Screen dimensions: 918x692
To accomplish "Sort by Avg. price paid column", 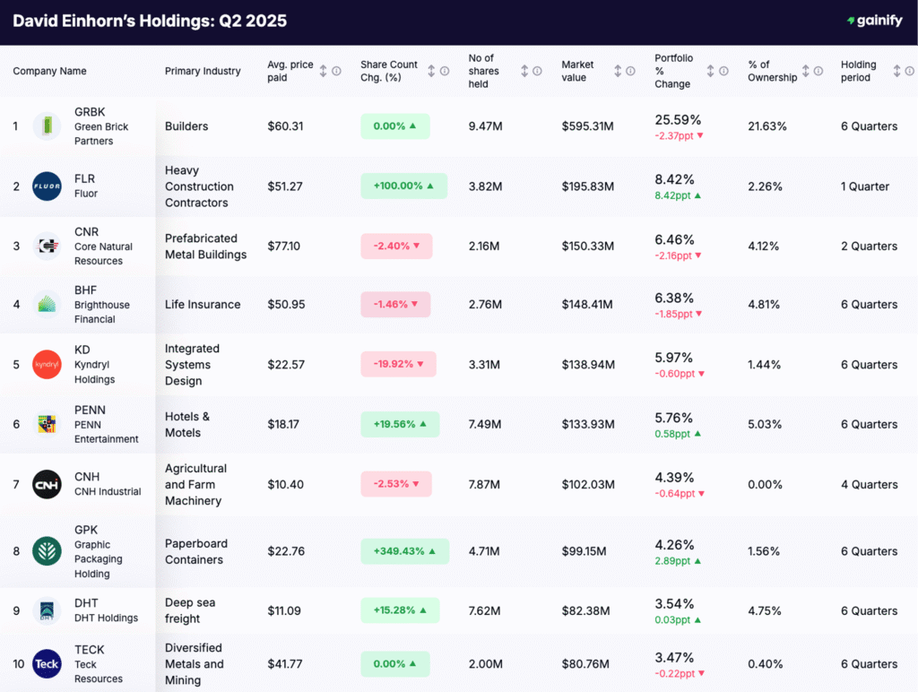I will coord(323,71).
